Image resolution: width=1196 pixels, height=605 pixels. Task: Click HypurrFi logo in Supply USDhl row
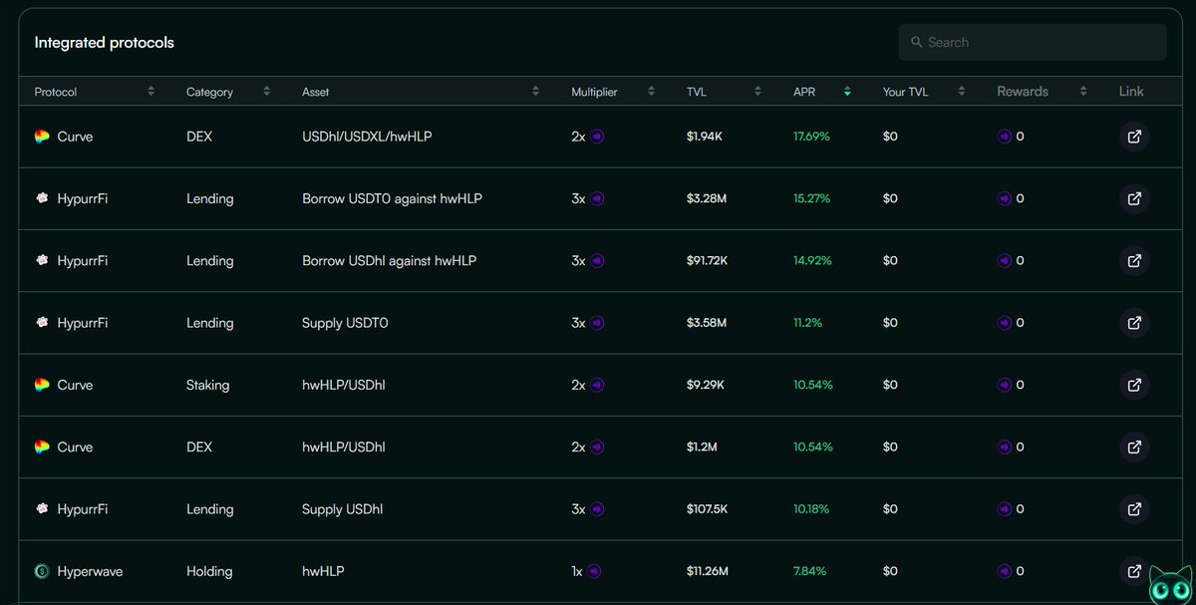42,509
